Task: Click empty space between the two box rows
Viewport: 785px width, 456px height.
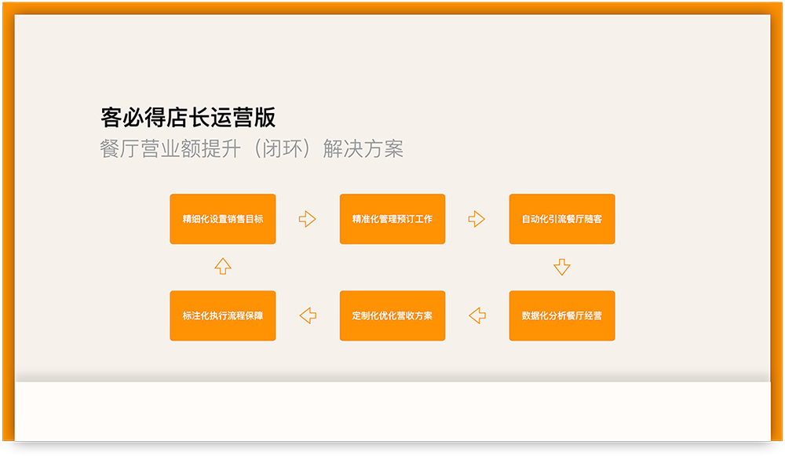Action: (392, 267)
